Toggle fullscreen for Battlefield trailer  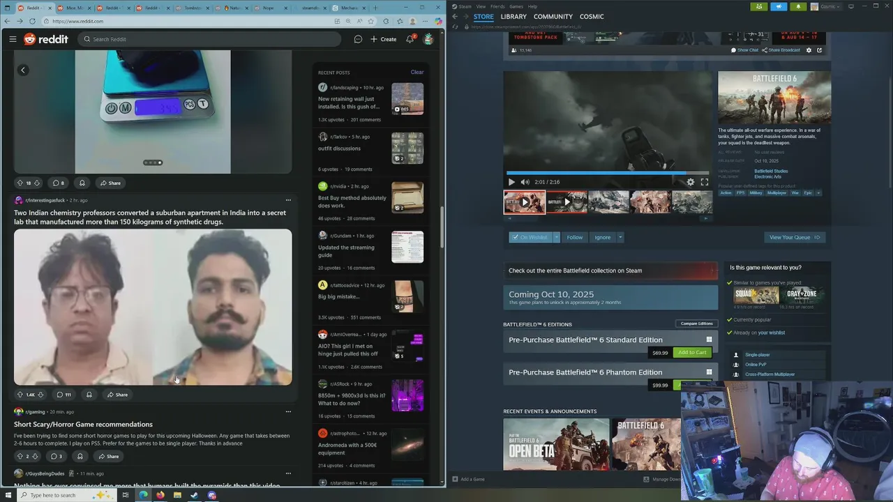click(x=704, y=182)
